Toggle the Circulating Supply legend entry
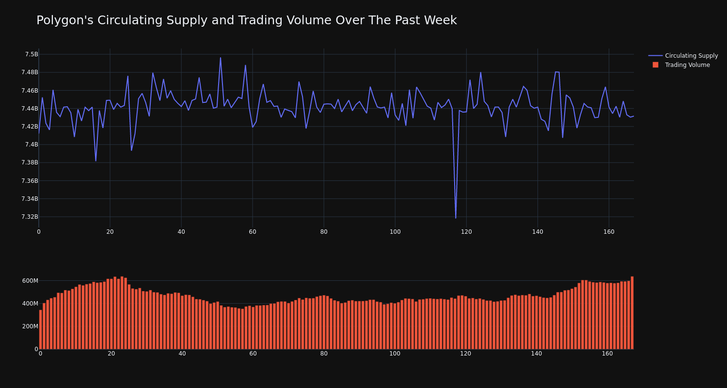Screen dimensions: 727x388 point(683,56)
